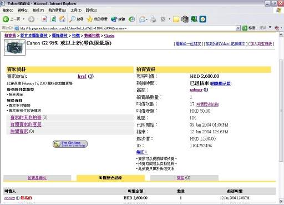This screenshot has height=205, width=284.
Task: Click the top bidder link in bid table
Action: [9, 198]
